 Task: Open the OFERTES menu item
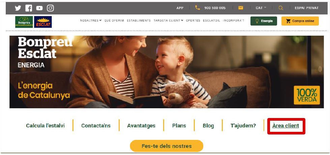[193, 21]
